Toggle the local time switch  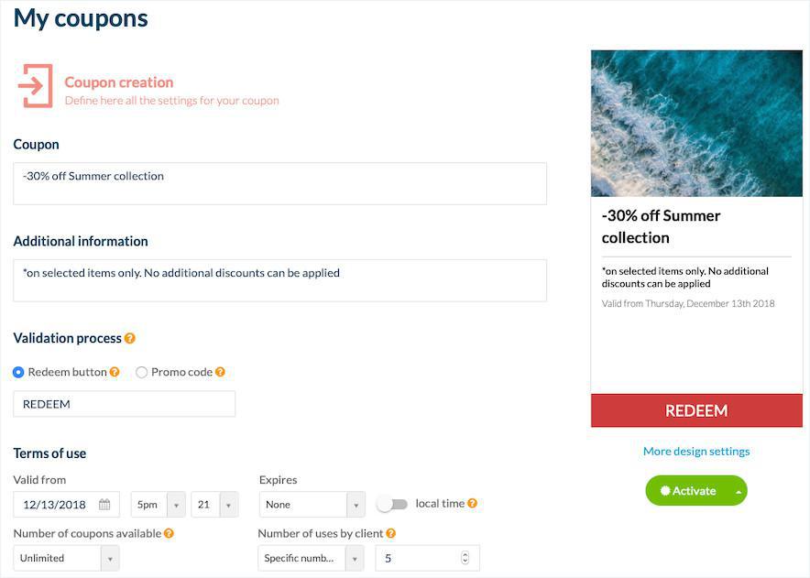click(392, 504)
